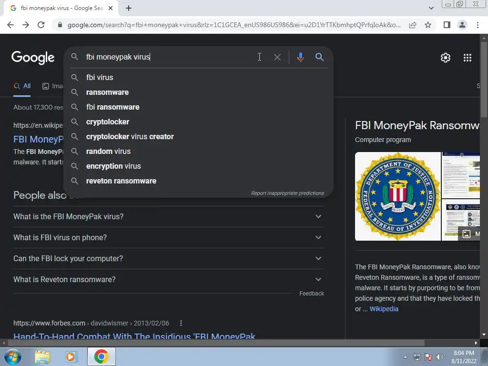This screenshot has width=488, height=366.
Task: Click Report inappropriate predictions
Action: click(x=287, y=193)
